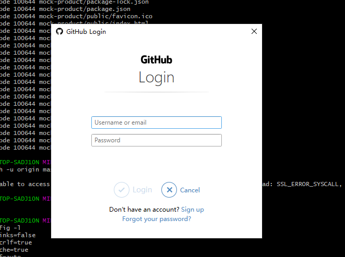The height and width of the screenshot is (257, 345).
Task: Click the large Login heading
Action: click(157, 78)
